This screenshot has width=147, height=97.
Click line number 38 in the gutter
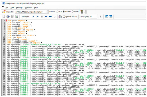tap(4, 89)
